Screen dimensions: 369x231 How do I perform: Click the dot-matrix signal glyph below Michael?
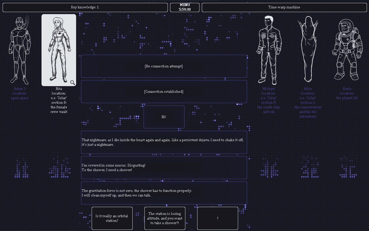click(269, 168)
